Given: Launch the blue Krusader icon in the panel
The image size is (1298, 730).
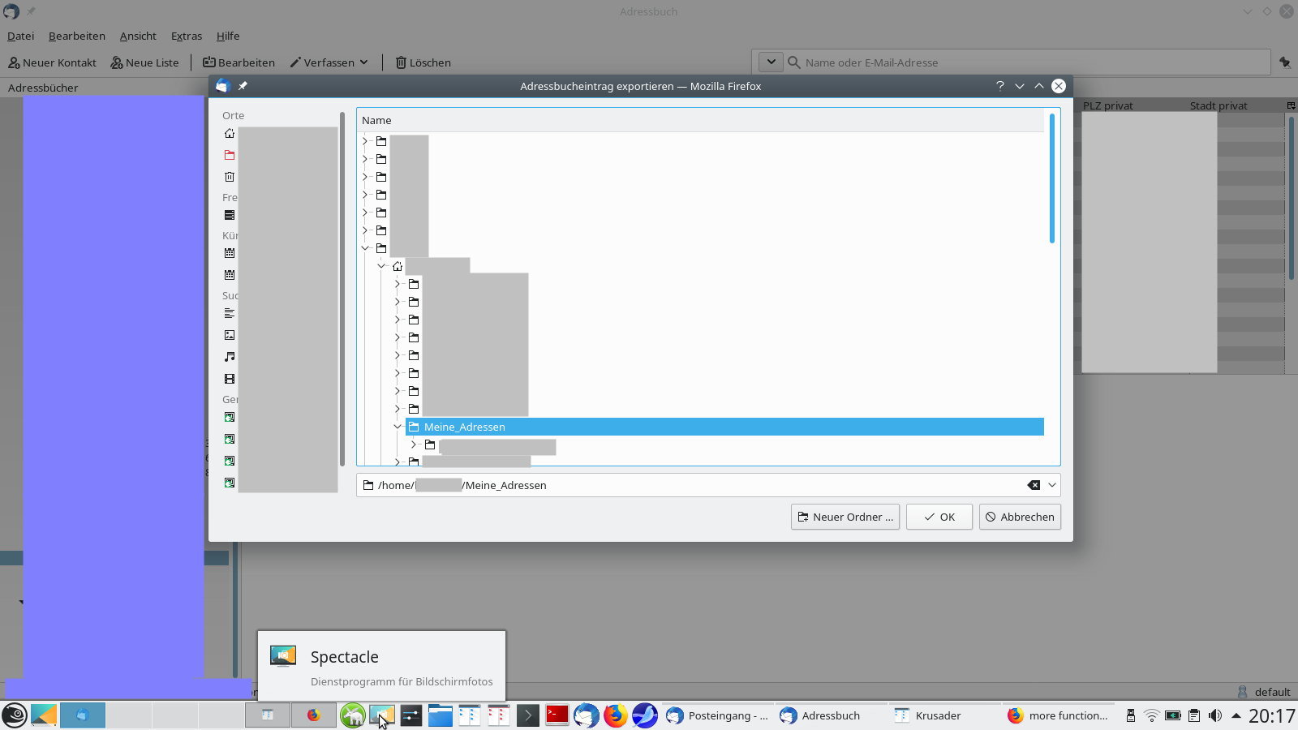Looking at the screenshot, I should tap(470, 715).
